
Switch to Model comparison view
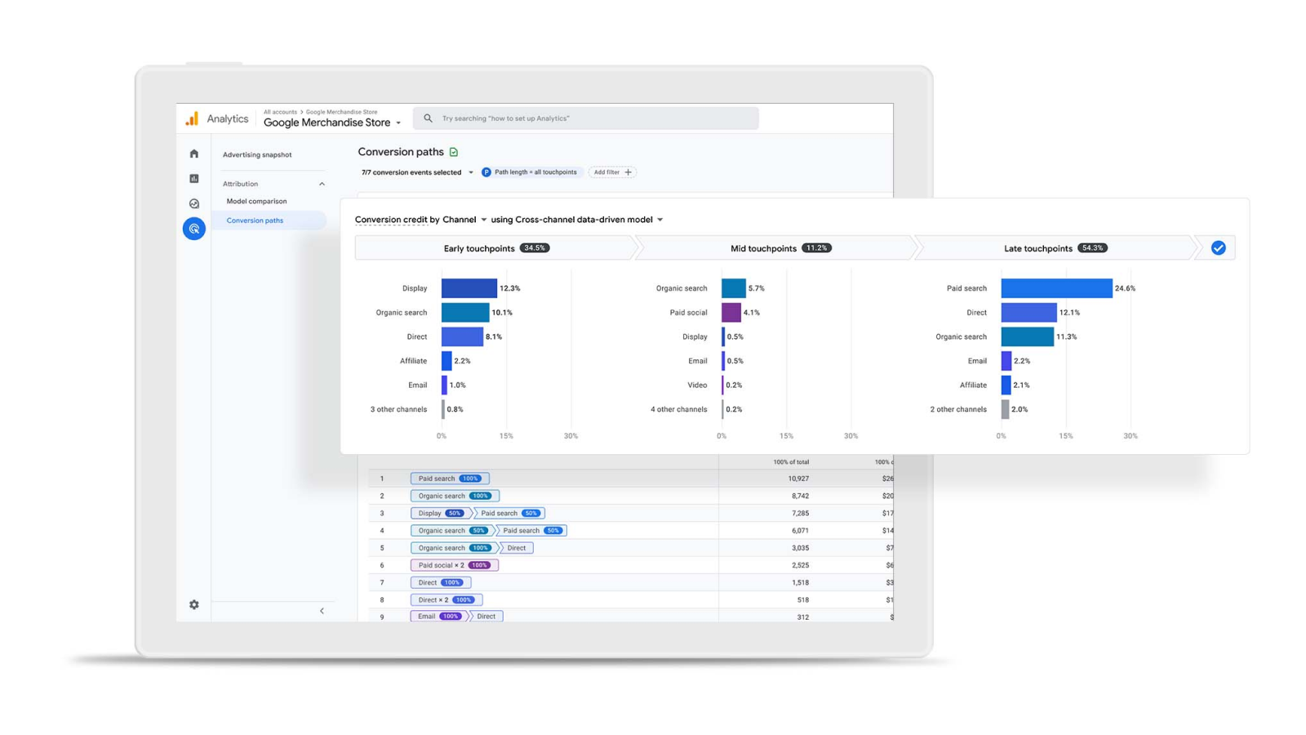(x=255, y=201)
